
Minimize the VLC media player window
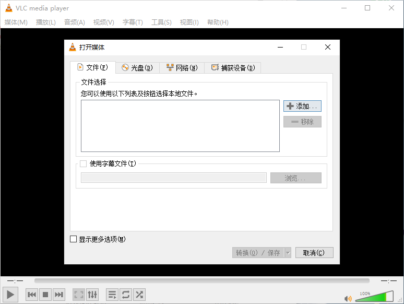pyautogui.click(x=344, y=8)
